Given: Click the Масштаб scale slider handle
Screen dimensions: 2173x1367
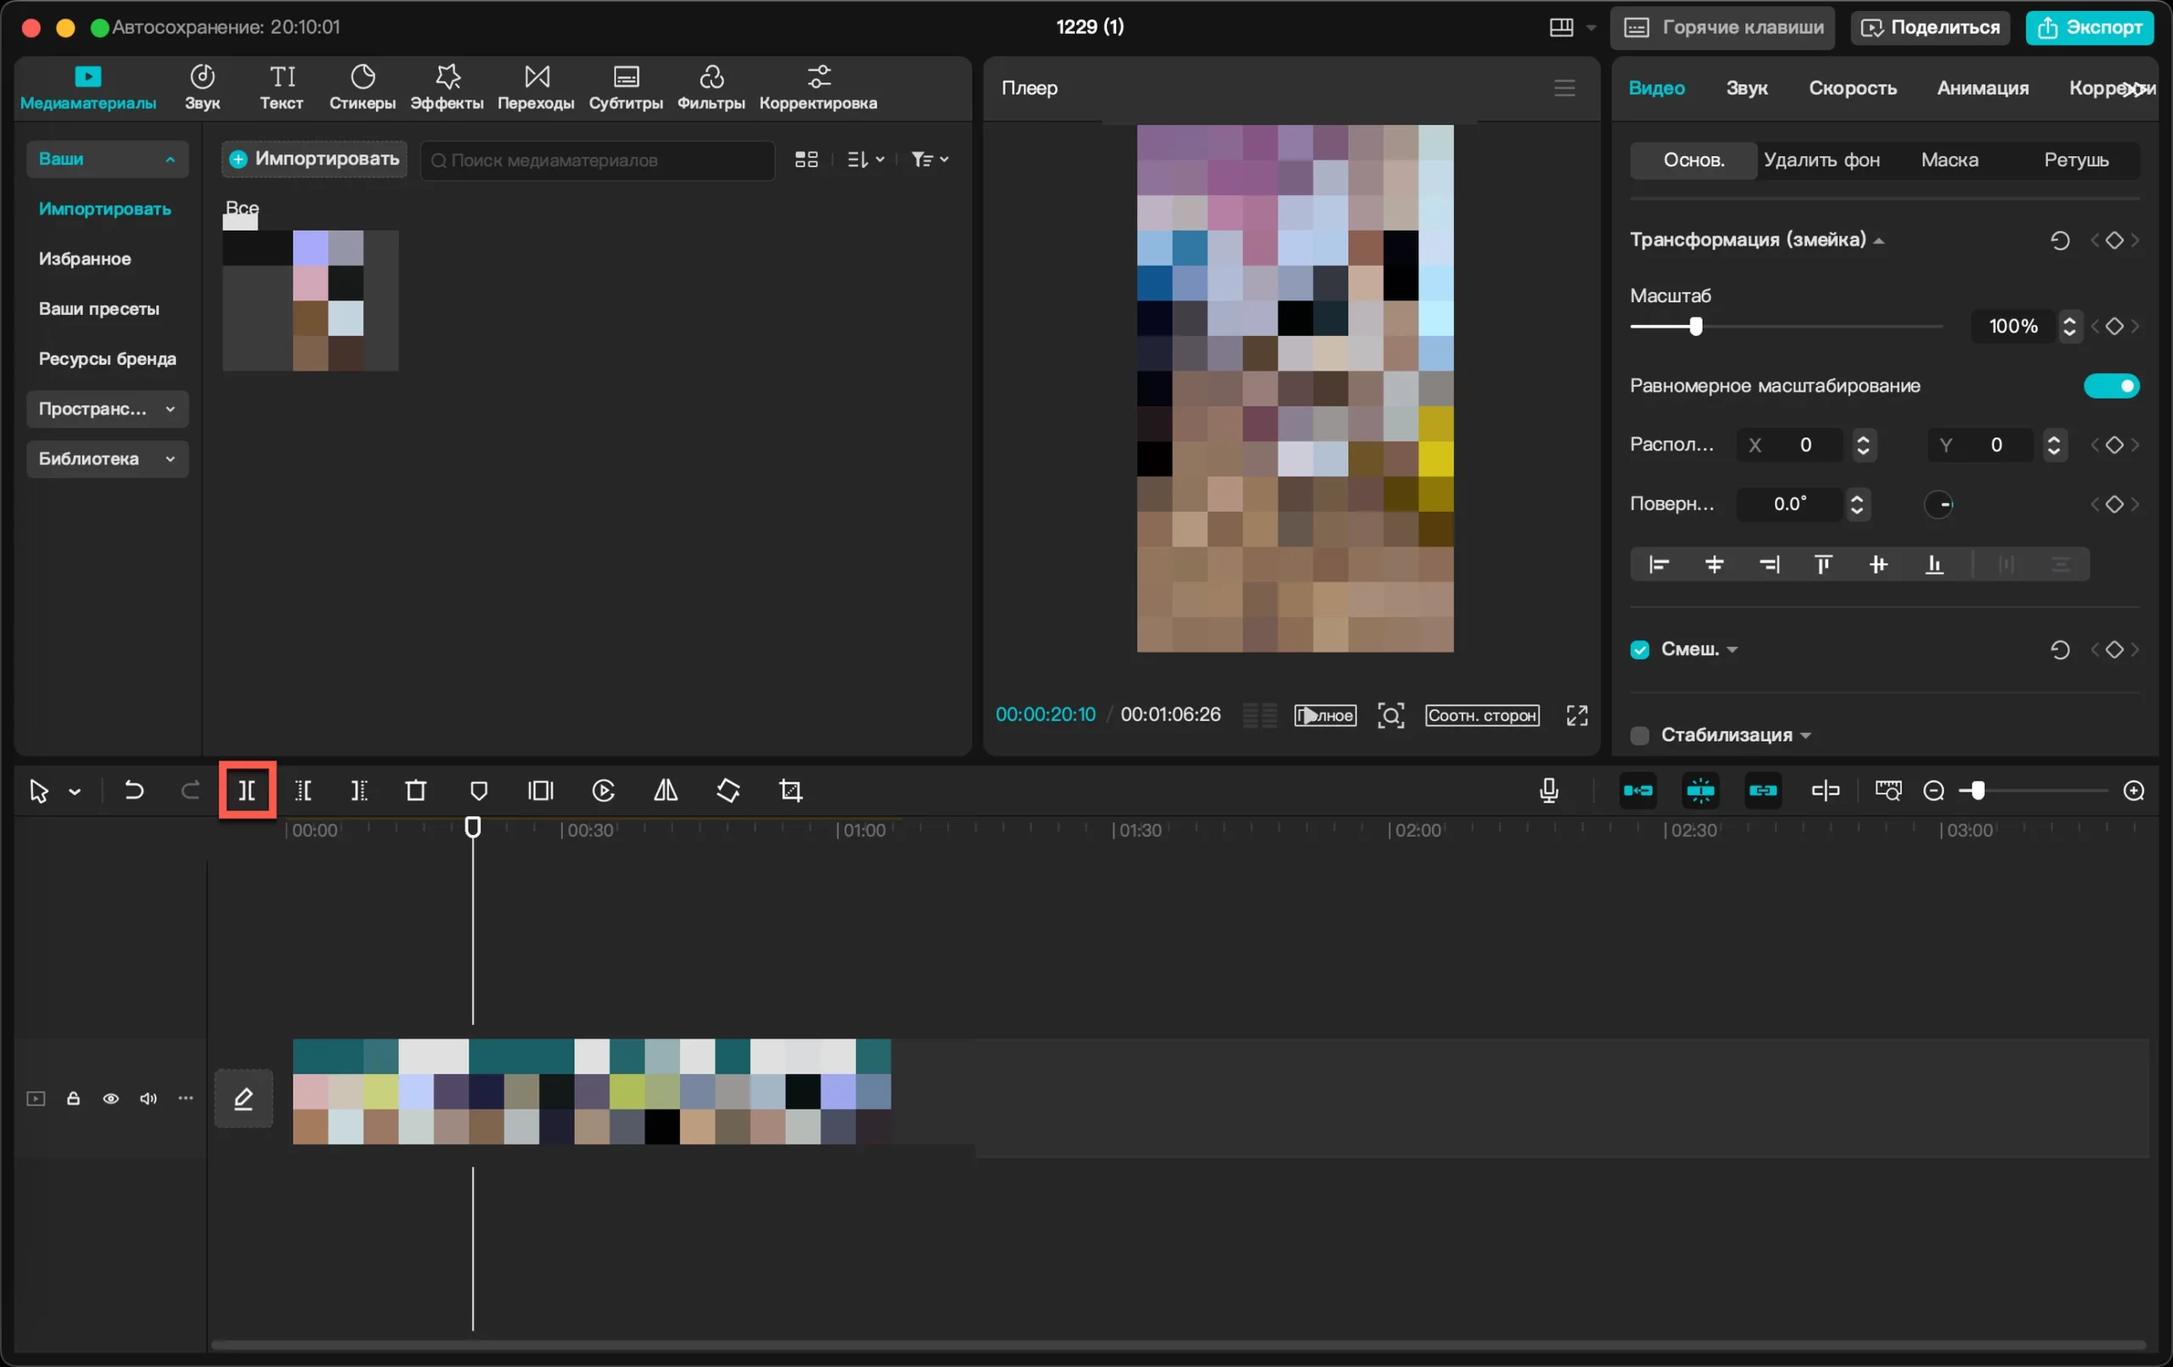Looking at the screenshot, I should tap(1695, 326).
